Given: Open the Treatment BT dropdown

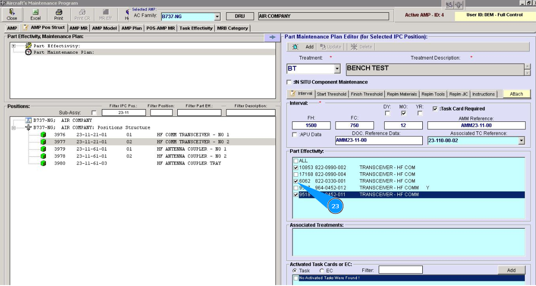Looking at the screenshot, I should pyautogui.click(x=337, y=69).
